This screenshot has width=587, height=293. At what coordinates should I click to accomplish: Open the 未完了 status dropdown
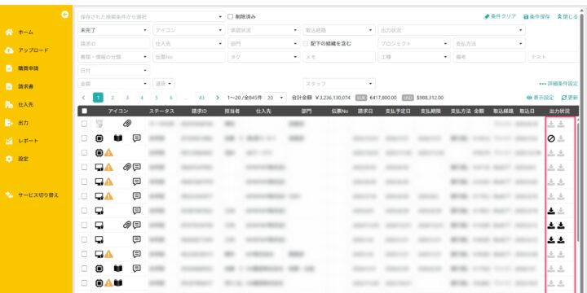pos(114,30)
